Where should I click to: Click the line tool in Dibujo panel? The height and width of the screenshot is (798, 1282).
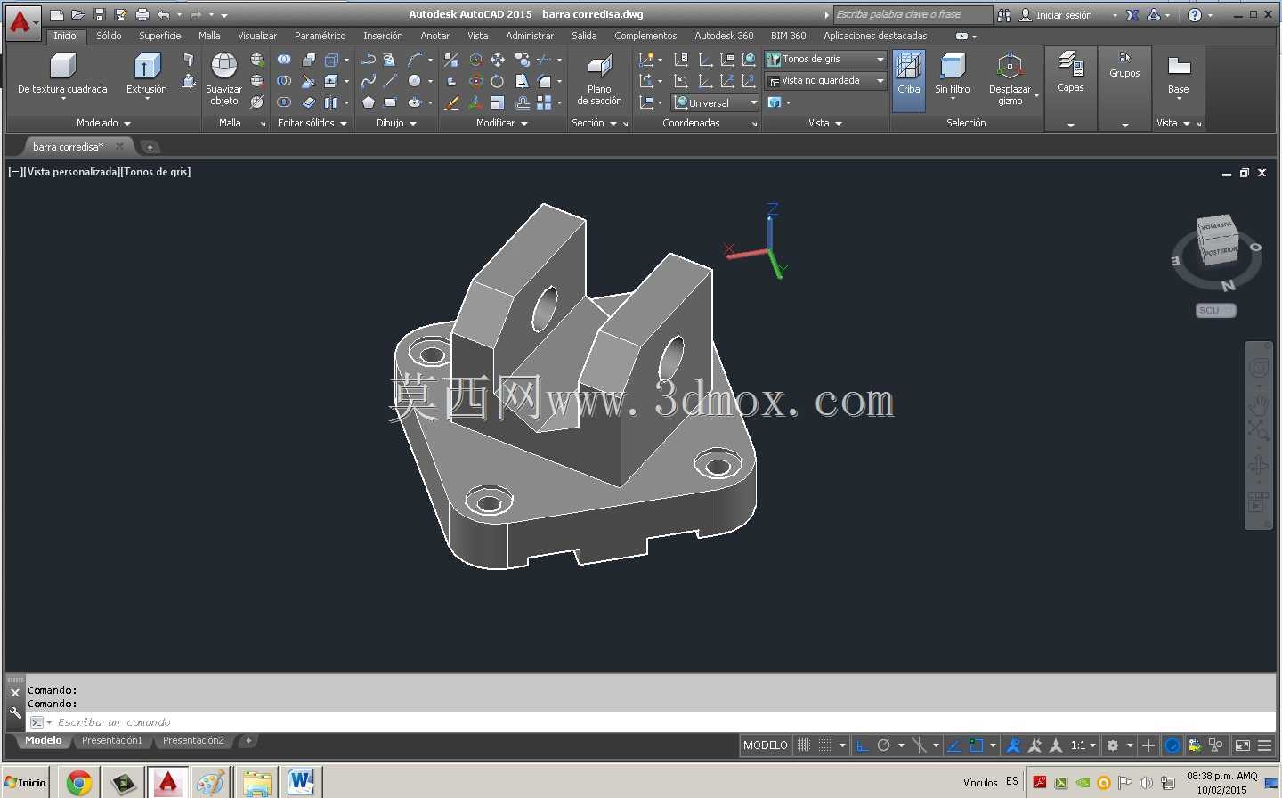391,81
